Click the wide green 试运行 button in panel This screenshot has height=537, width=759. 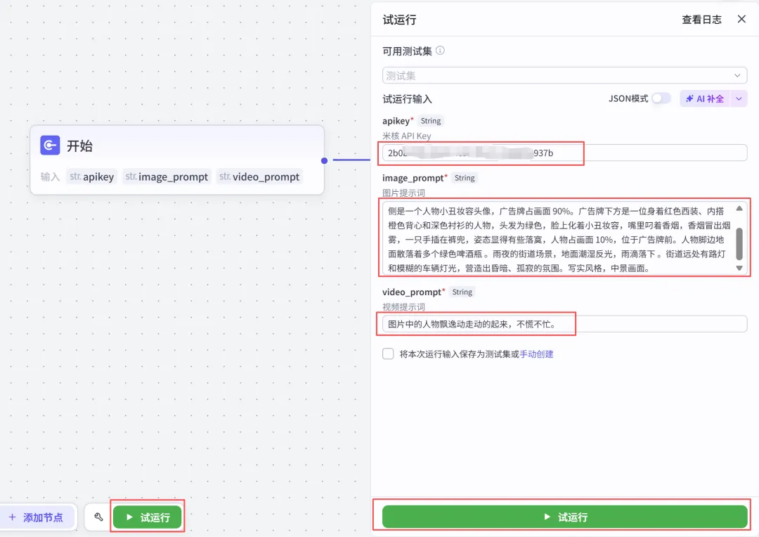click(564, 517)
